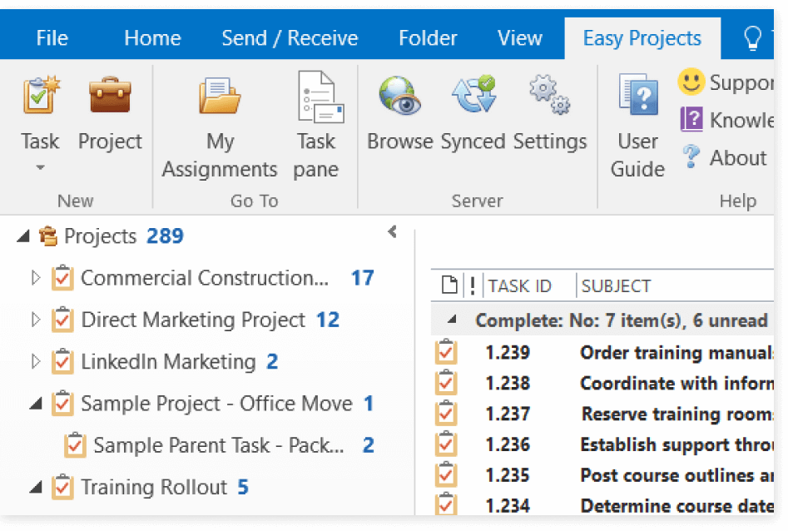Click the task icon for row 1.236
The height and width of the screenshot is (531, 788).
coord(446,444)
